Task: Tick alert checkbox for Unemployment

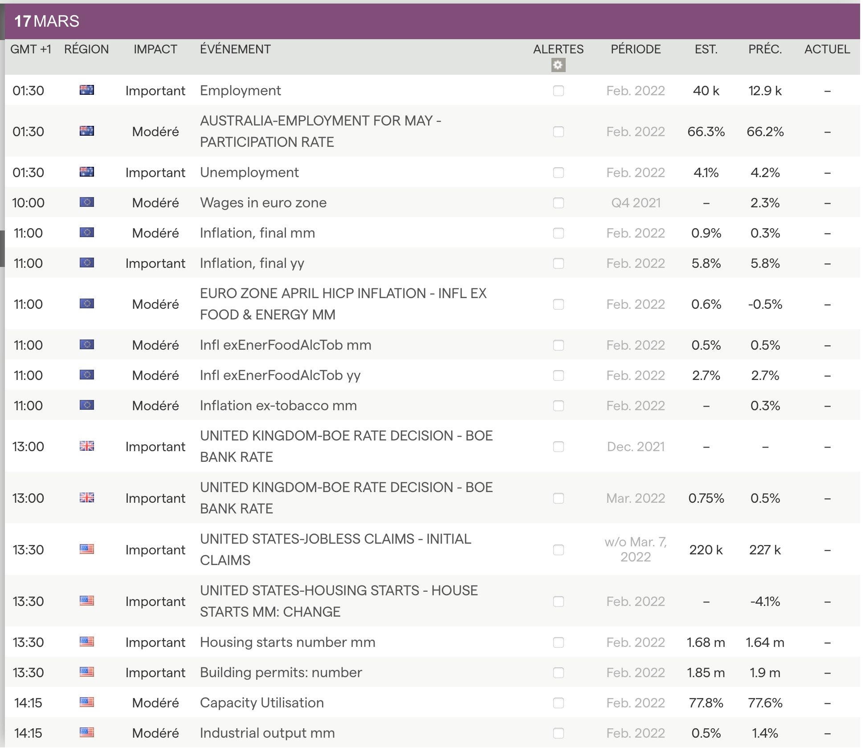Action: point(558,173)
